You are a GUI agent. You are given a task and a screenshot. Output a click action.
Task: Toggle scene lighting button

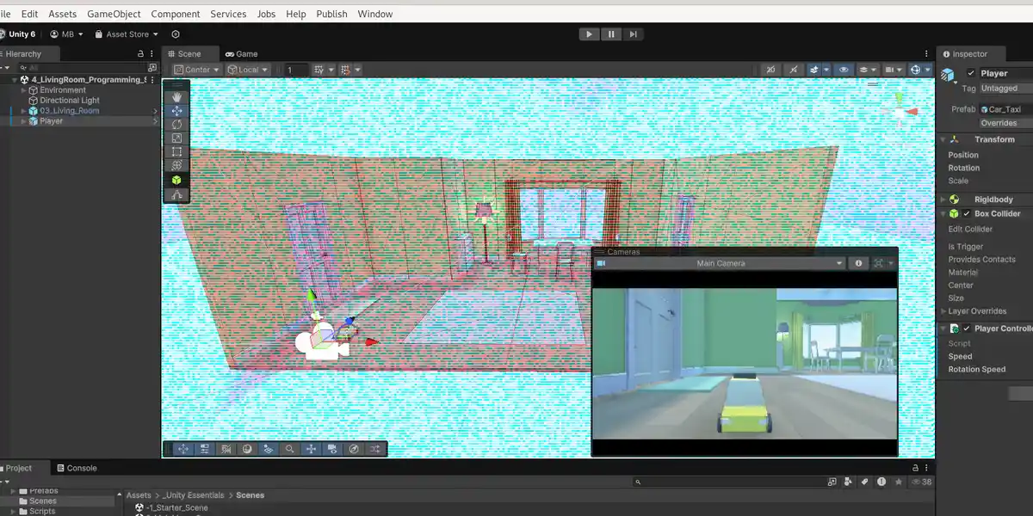(x=793, y=70)
